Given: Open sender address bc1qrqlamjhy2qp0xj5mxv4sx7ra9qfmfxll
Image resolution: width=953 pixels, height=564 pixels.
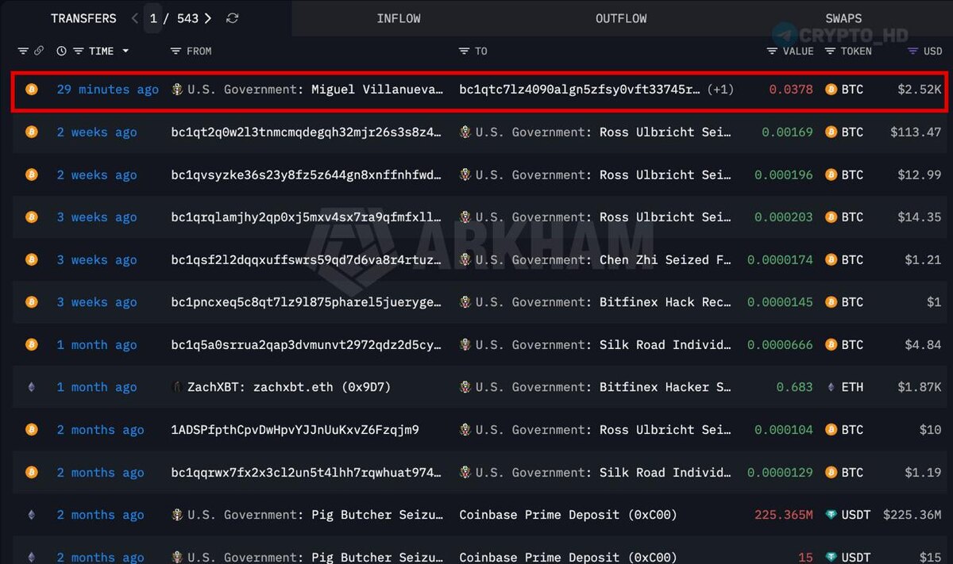Looking at the screenshot, I should pyautogui.click(x=307, y=217).
